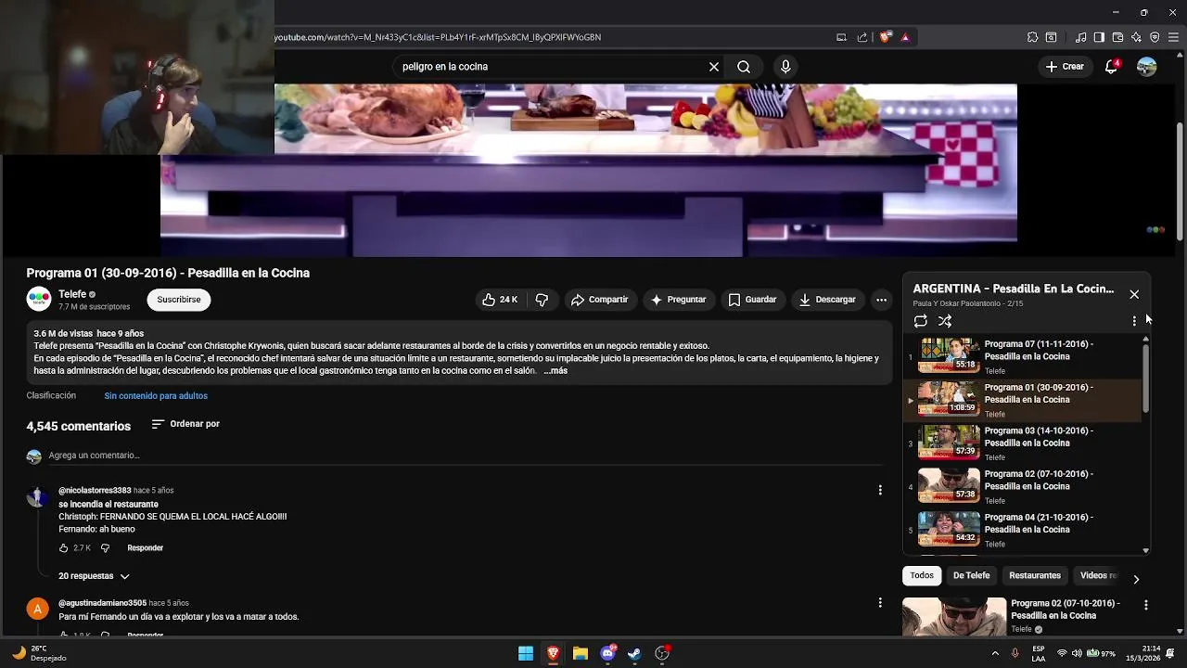Select the Restaurantes filter chip
The height and width of the screenshot is (668, 1187).
1035,575
